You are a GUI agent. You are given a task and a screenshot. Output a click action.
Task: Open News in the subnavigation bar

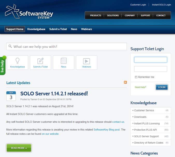(74, 29)
